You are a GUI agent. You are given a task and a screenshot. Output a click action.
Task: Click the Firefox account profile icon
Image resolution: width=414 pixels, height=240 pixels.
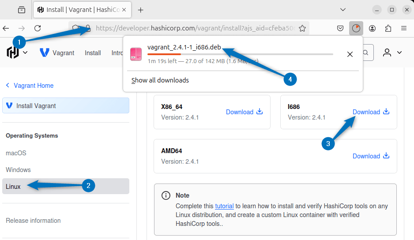click(372, 28)
